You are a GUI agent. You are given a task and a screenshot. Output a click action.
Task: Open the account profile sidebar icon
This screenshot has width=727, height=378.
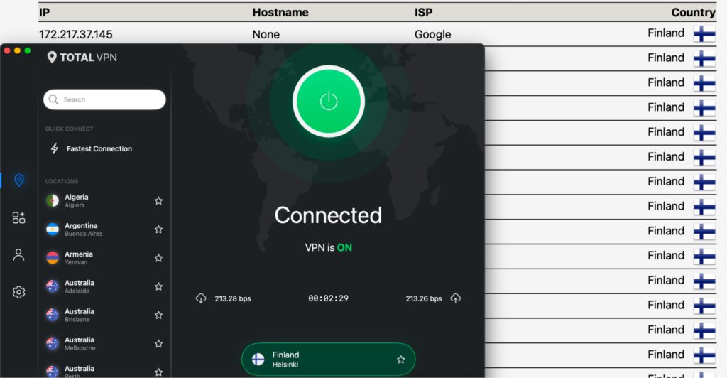tap(19, 254)
